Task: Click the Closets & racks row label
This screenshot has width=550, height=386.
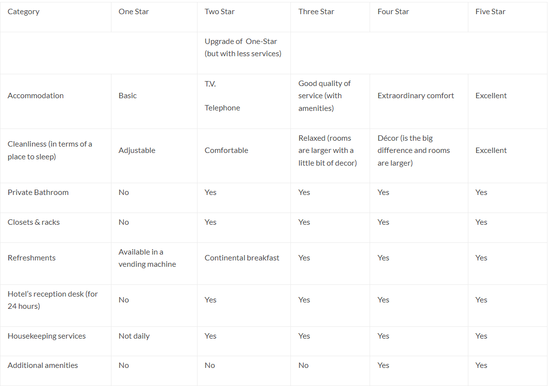Action: point(34,222)
